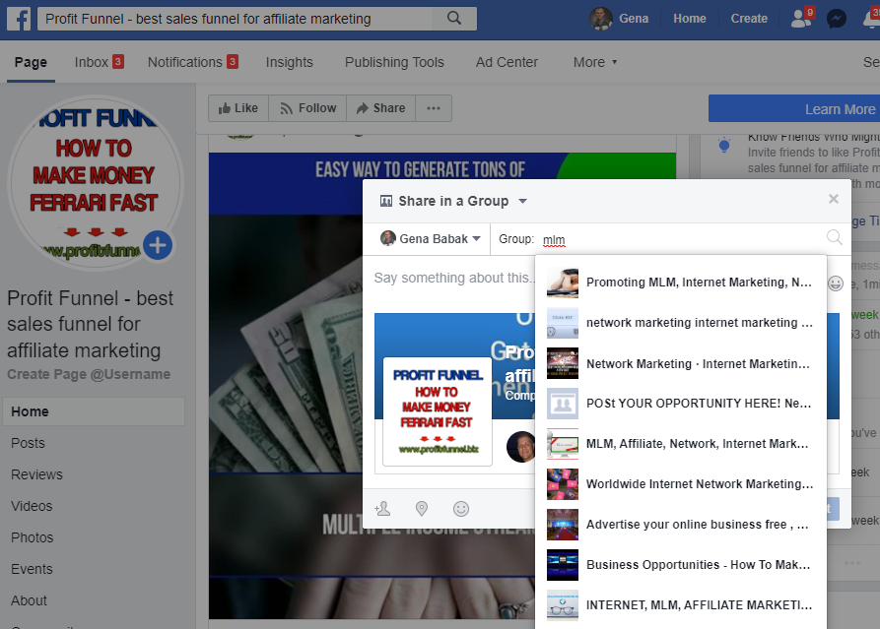
Task: Click the Facebook search input field
Action: coord(236,19)
